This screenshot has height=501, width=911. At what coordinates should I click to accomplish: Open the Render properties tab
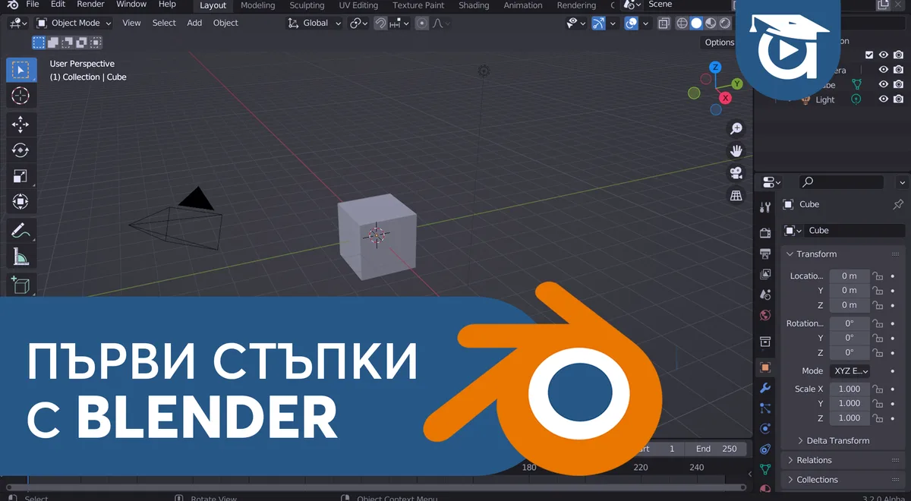tap(765, 232)
